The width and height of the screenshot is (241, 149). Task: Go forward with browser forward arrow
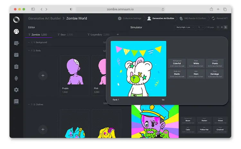pos(46,9)
